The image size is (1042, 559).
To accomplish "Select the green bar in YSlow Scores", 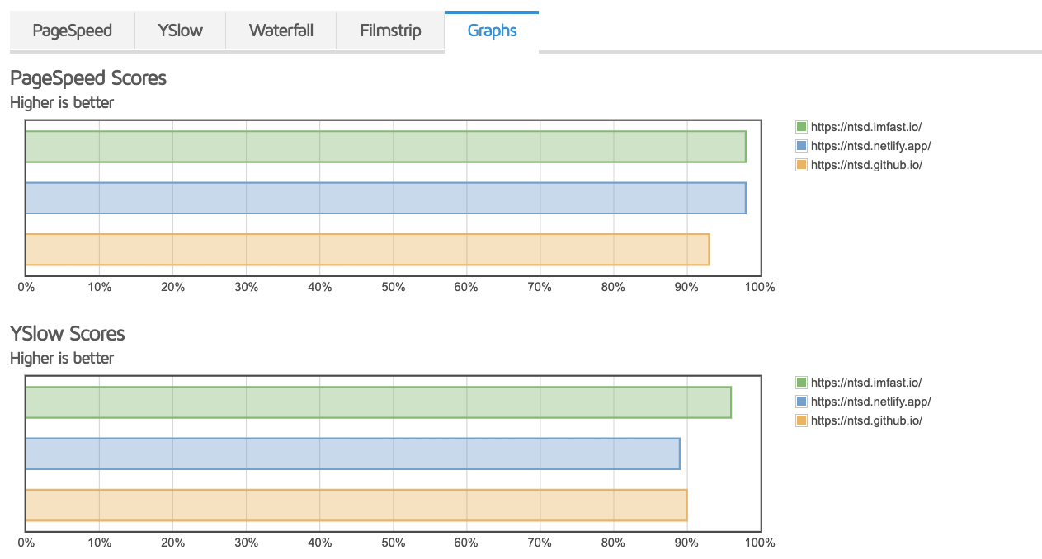I will pos(371,402).
